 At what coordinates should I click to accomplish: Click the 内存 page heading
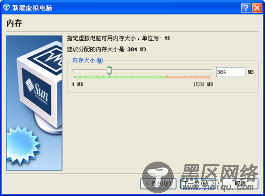[x=14, y=23]
